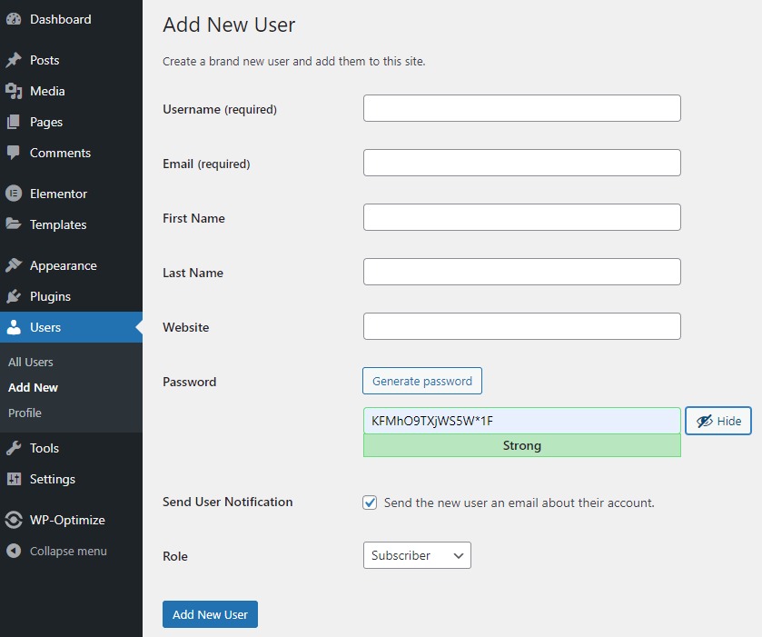The height and width of the screenshot is (637, 762).
Task: Focus the First Name input field
Action: pyautogui.click(x=522, y=217)
